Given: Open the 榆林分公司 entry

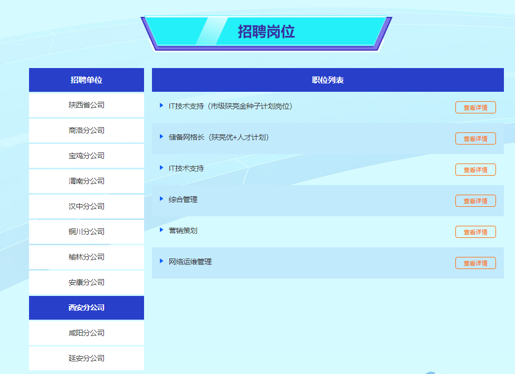Looking at the screenshot, I should (x=87, y=257).
